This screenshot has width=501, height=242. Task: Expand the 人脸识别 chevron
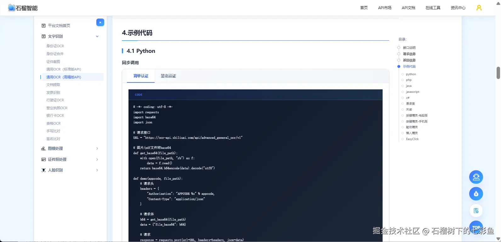(97, 170)
